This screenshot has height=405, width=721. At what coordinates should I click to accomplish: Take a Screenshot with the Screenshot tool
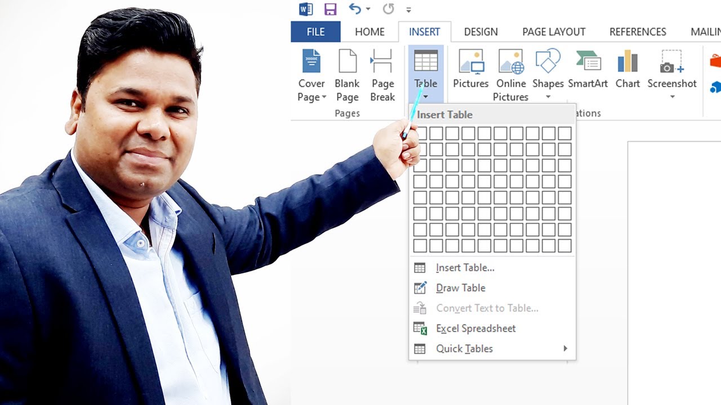[x=671, y=70]
